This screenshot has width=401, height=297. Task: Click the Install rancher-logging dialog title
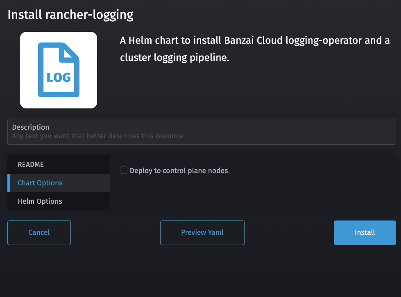pyautogui.click(x=70, y=15)
